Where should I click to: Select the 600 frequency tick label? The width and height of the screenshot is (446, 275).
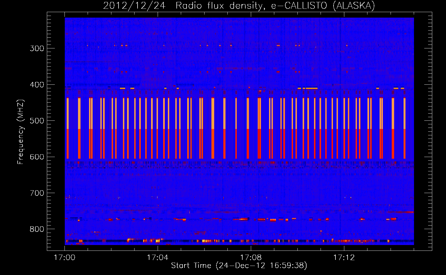coord(37,157)
